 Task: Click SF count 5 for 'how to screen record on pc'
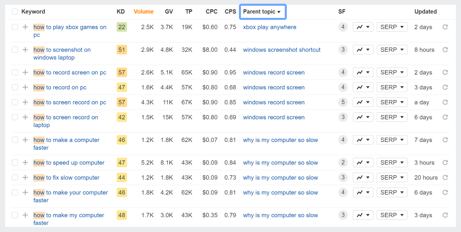coord(343,102)
